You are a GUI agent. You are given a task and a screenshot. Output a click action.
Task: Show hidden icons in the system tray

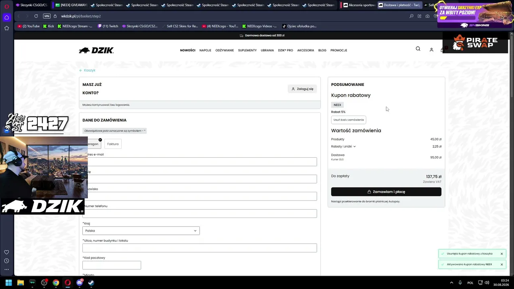click(x=451, y=283)
